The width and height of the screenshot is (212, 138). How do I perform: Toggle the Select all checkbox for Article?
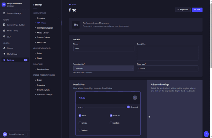(x=128, y=107)
